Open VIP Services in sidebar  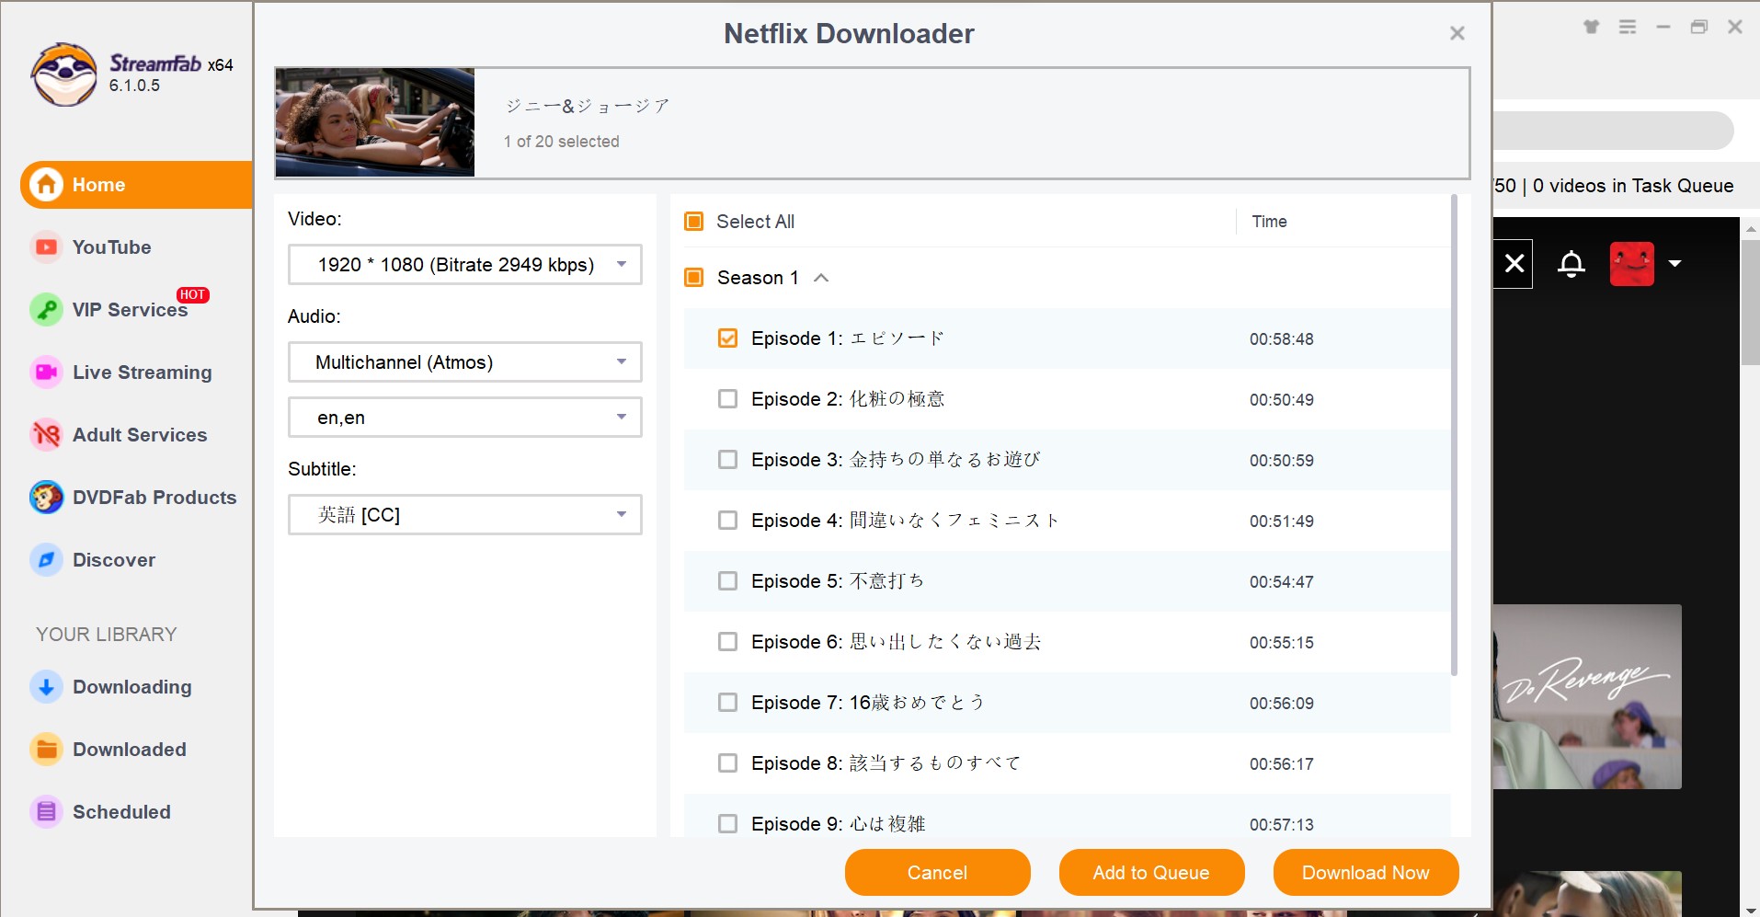(130, 310)
